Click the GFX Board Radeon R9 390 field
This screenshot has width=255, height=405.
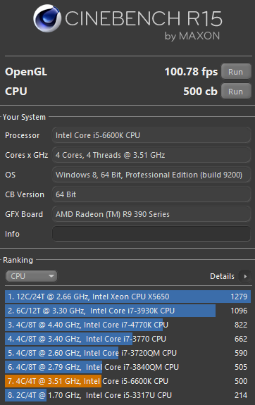click(151, 214)
